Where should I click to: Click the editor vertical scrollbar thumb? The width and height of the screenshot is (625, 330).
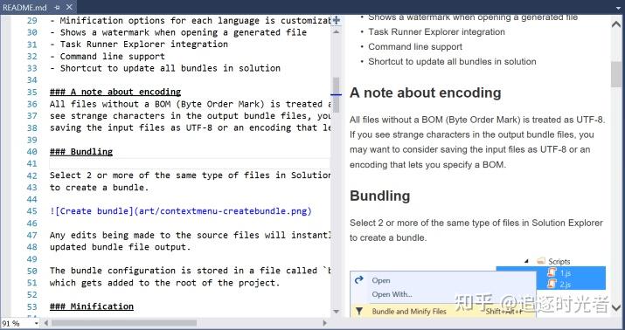[x=336, y=95]
